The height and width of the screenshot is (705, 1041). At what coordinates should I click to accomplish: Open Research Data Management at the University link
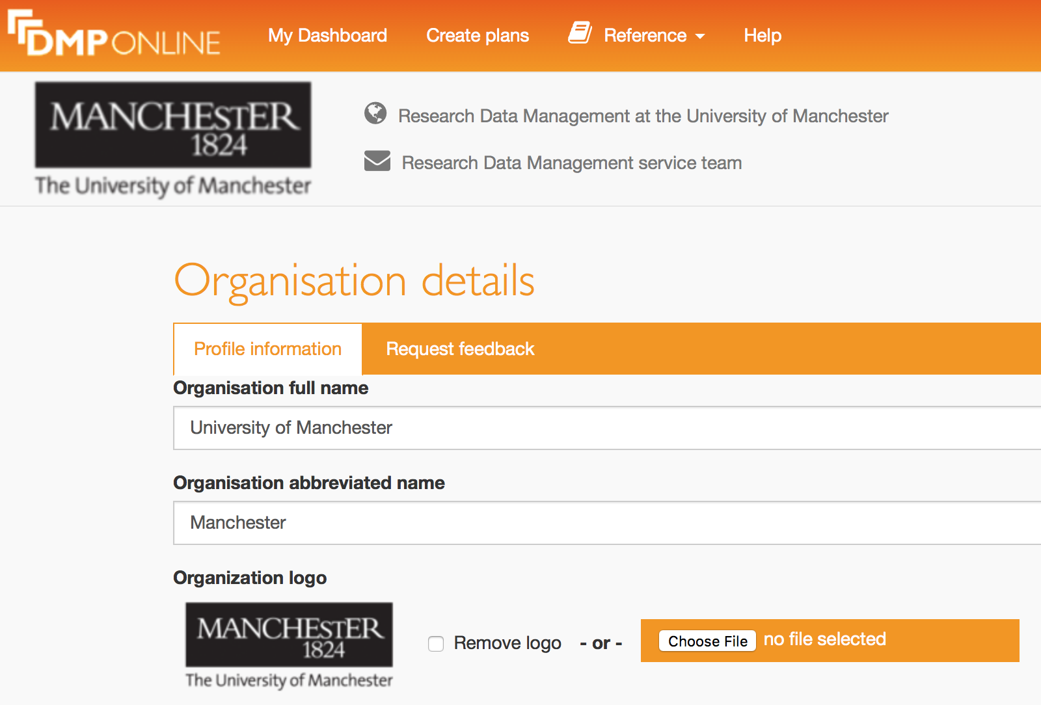tap(643, 116)
